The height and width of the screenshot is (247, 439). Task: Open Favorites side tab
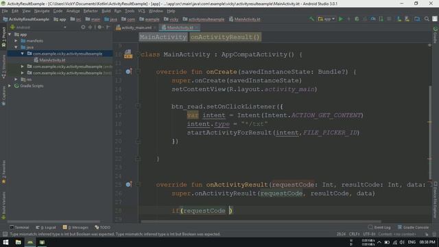point(3,172)
